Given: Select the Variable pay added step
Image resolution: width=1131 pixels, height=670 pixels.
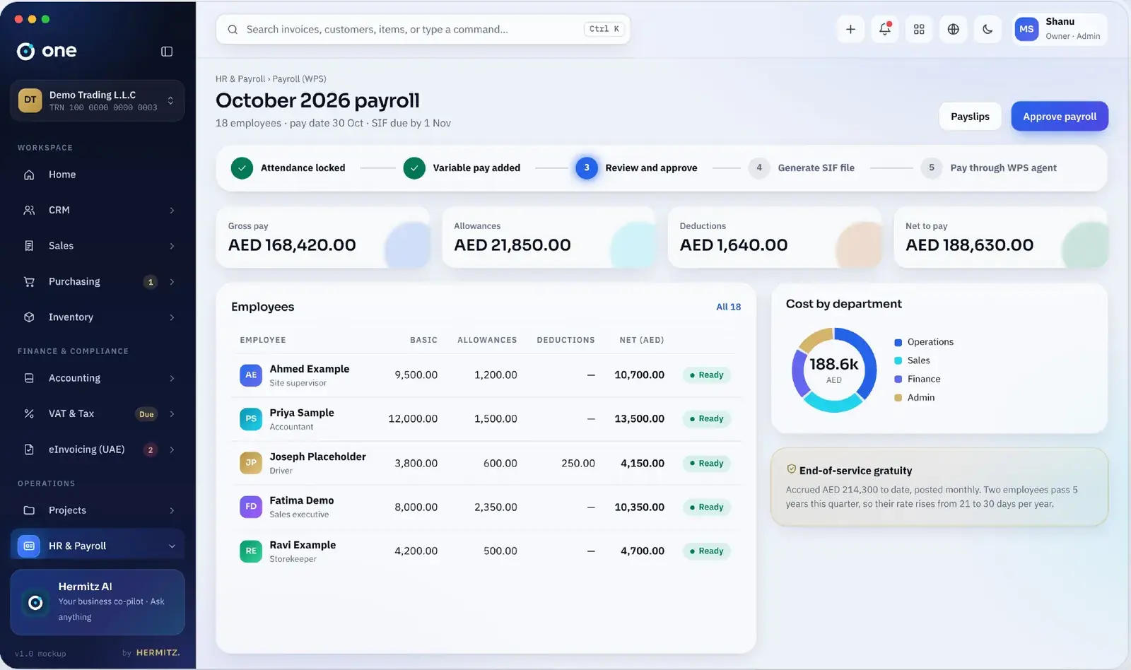Looking at the screenshot, I should (x=462, y=168).
